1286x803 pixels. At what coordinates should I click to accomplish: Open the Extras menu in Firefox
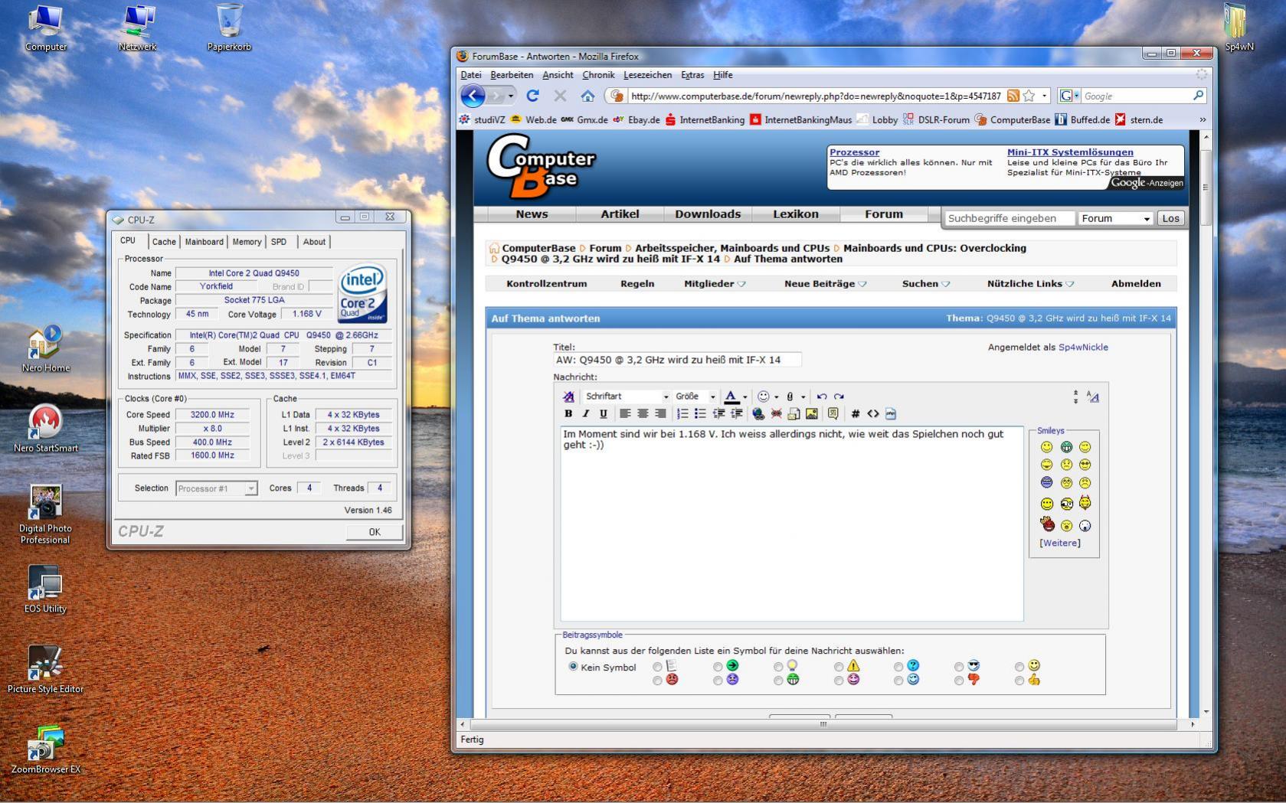[692, 75]
